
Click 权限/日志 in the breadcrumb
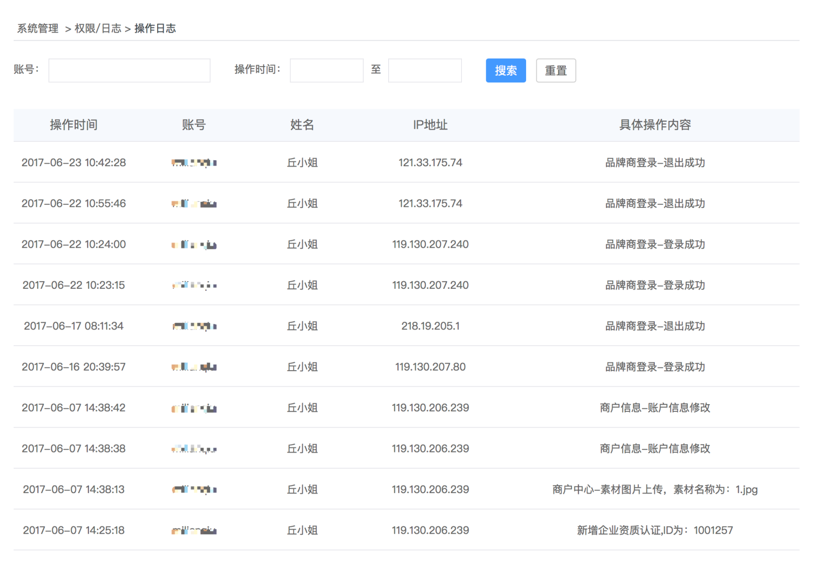click(98, 28)
